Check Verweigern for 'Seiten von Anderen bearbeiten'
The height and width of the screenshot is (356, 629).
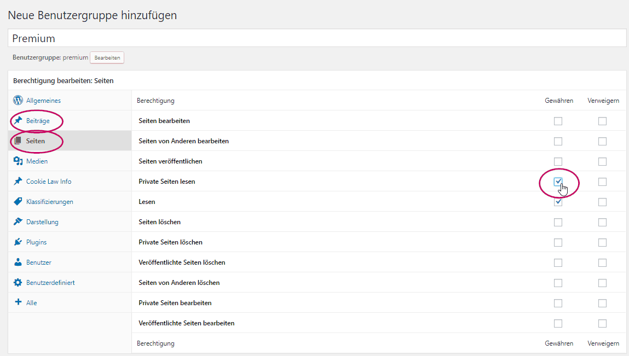point(602,141)
